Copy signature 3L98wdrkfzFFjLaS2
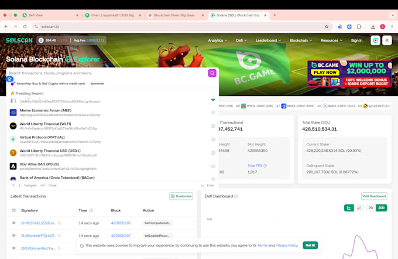The image size is (398, 259). (x=59, y=236)
